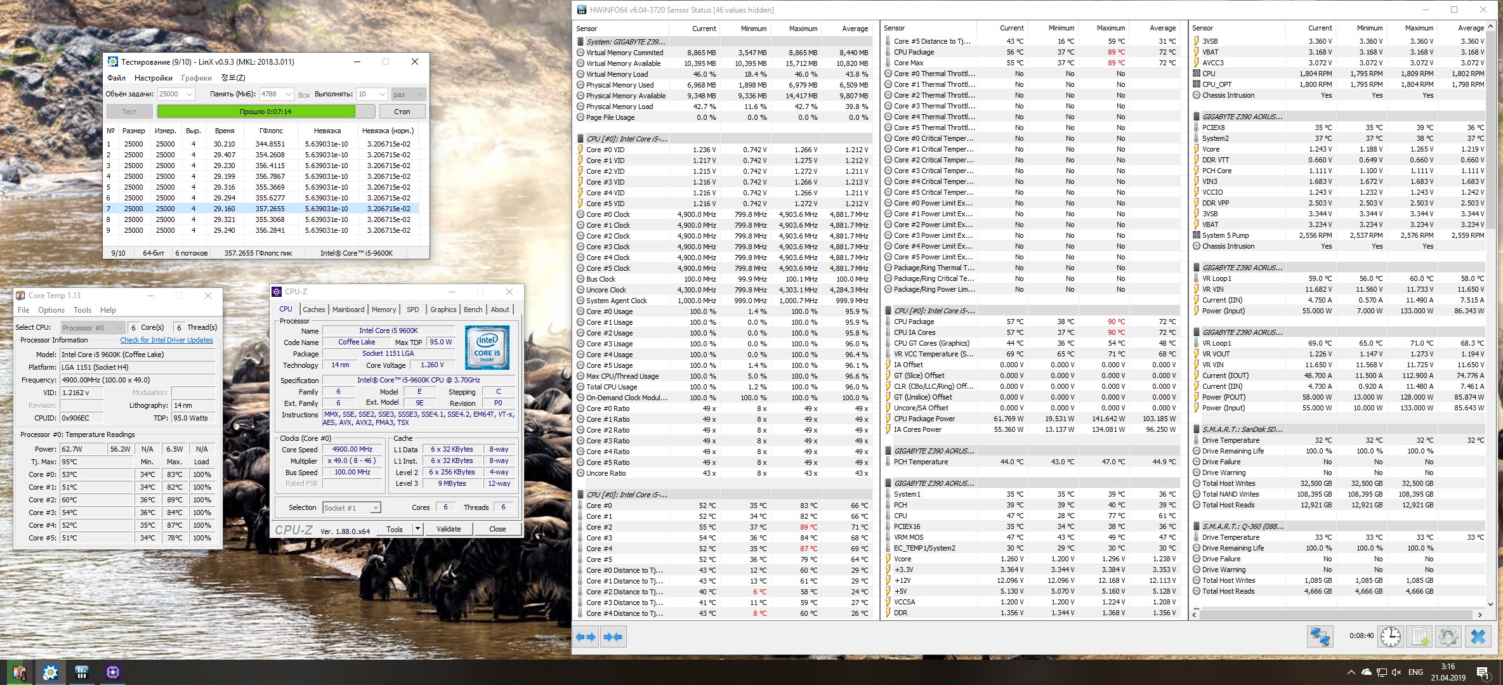Reset HWiNFO clock timer icon
1503x685 pixels.
(x=1390, y=636)
